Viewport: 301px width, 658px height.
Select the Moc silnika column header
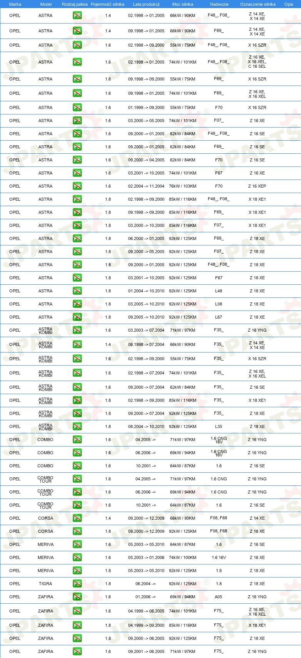click(183, 4)
